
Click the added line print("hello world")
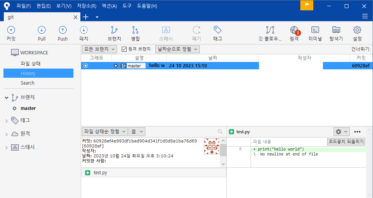308,149
